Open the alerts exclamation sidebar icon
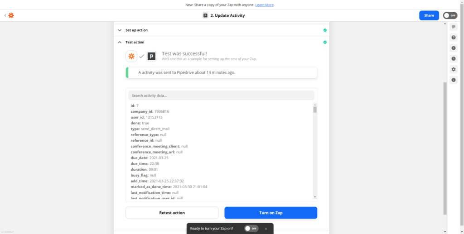This screenshot has height=234, width=464. click(x=453, y=48)
